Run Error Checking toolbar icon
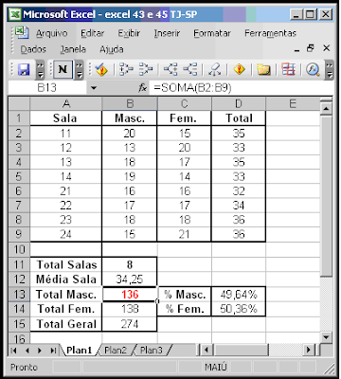The image size is (341, 379). click(x=101, y=69)
